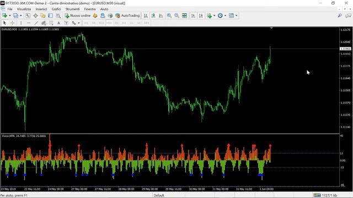
Task: Select the text label tool
Action: tap(66, 23)
